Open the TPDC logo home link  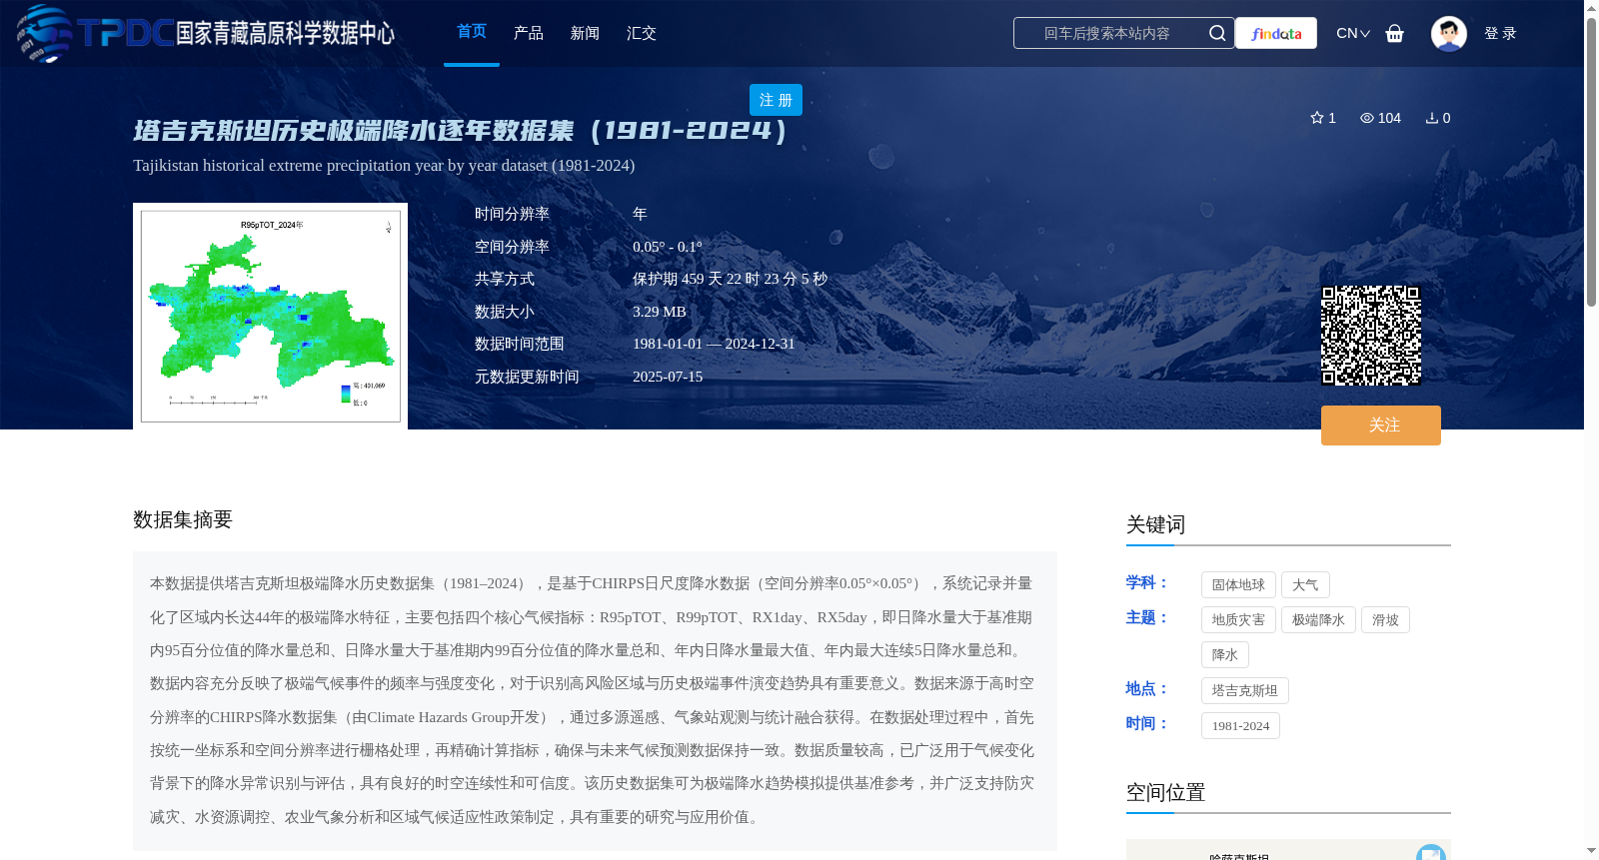(x=206, y=33)
